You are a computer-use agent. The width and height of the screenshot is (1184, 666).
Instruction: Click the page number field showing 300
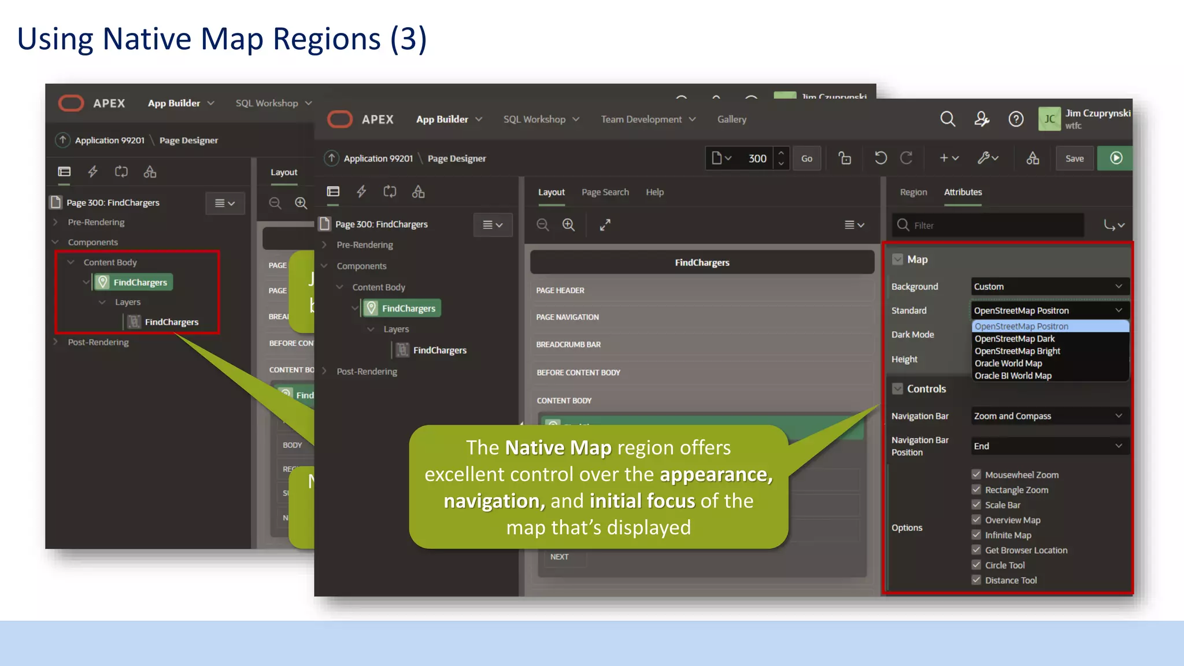(x=757, y=158)
